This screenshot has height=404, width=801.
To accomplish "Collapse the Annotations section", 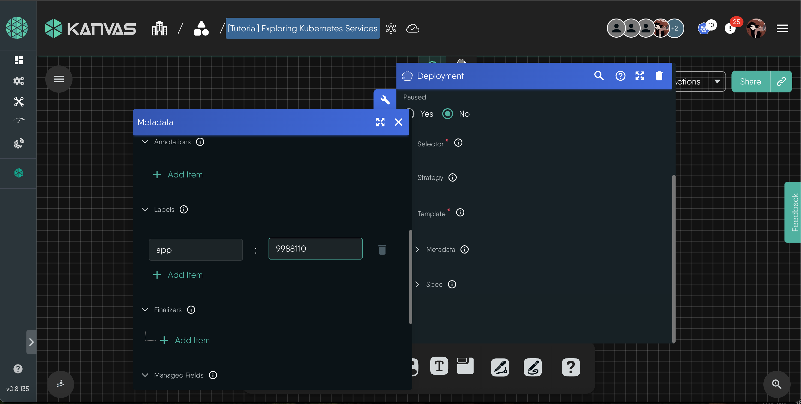I will (145, 142).
